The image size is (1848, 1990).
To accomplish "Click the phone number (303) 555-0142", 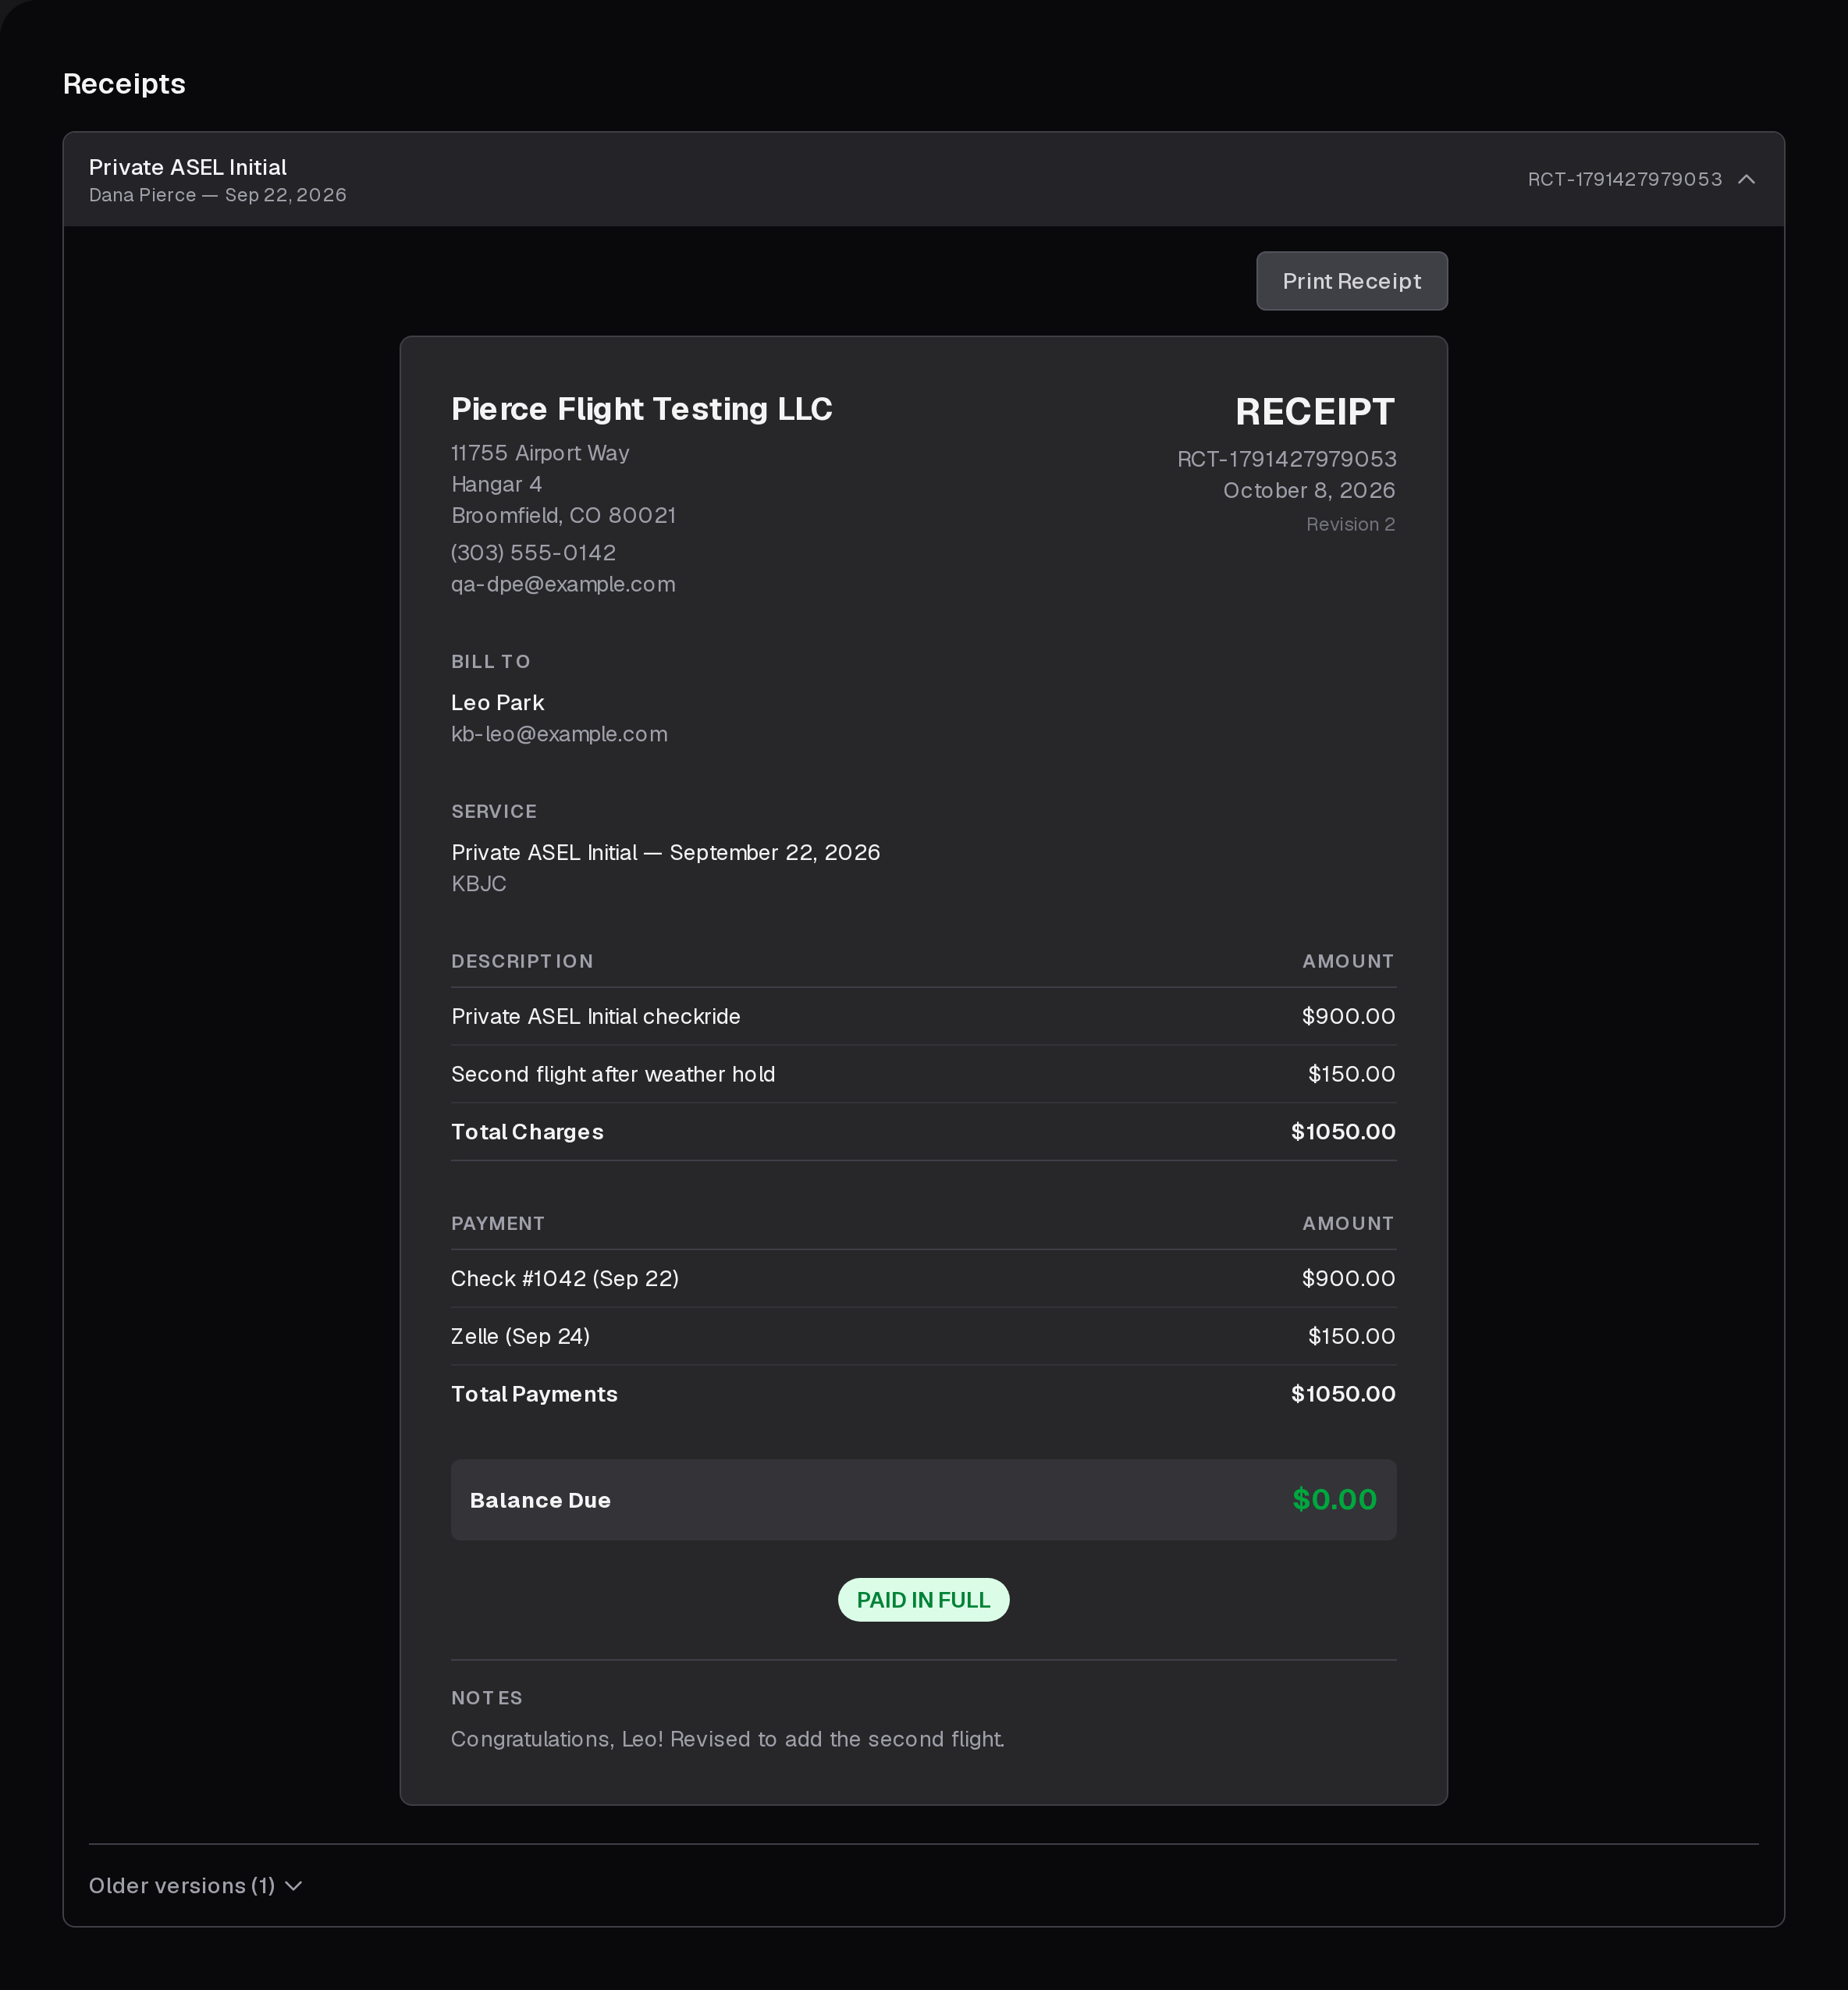I will (x=533, y=553).
